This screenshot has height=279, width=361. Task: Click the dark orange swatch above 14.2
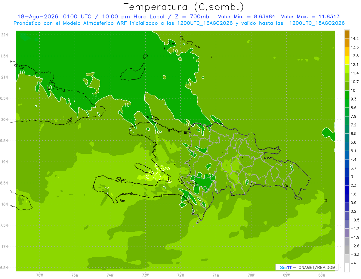click(347, 34)
